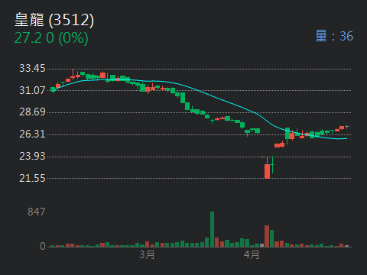The width and height of the screenshot is (367, 275).
Task: Click the tall red volume bar in April
Action: [267, 236]
